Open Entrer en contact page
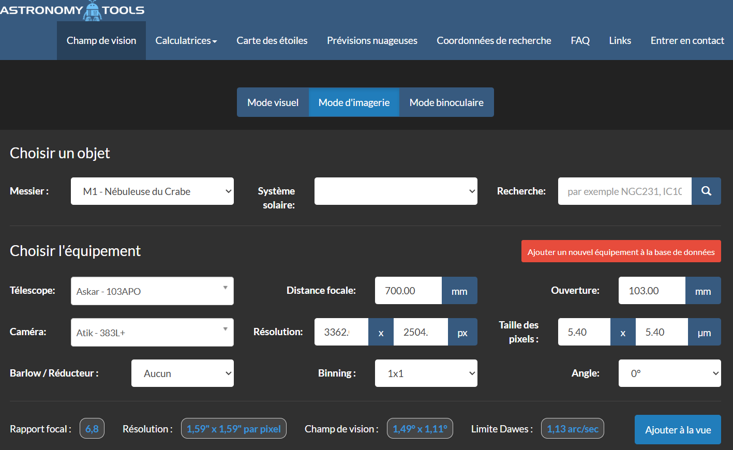Image resolution: width=733 pixels, height=450 pixels. (x=687, y=40)
